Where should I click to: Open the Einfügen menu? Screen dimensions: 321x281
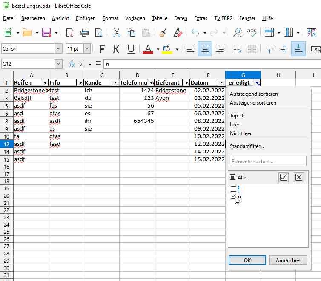pyautogui.click(x=86, y=18)
